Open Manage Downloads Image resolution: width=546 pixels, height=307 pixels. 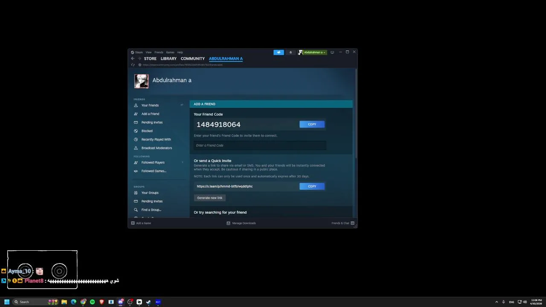click(241, 223)
